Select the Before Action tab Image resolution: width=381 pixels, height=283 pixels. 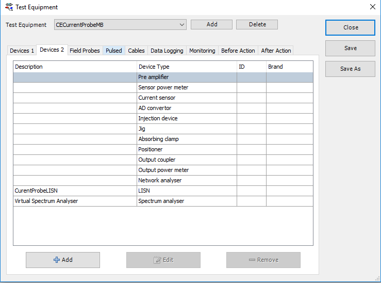coord(238,51)
